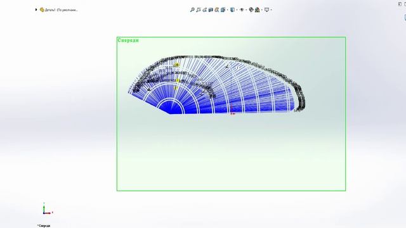Click the panel toggle icon at top right
Image resolution: width=406 pixels, height=228 pixels.
pyautogui.click(x=400, y=4)
